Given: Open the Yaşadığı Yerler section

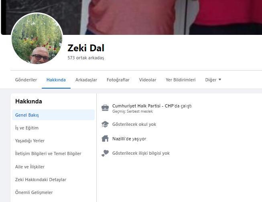Looking at the screenshot, I should tap(53, 141).
